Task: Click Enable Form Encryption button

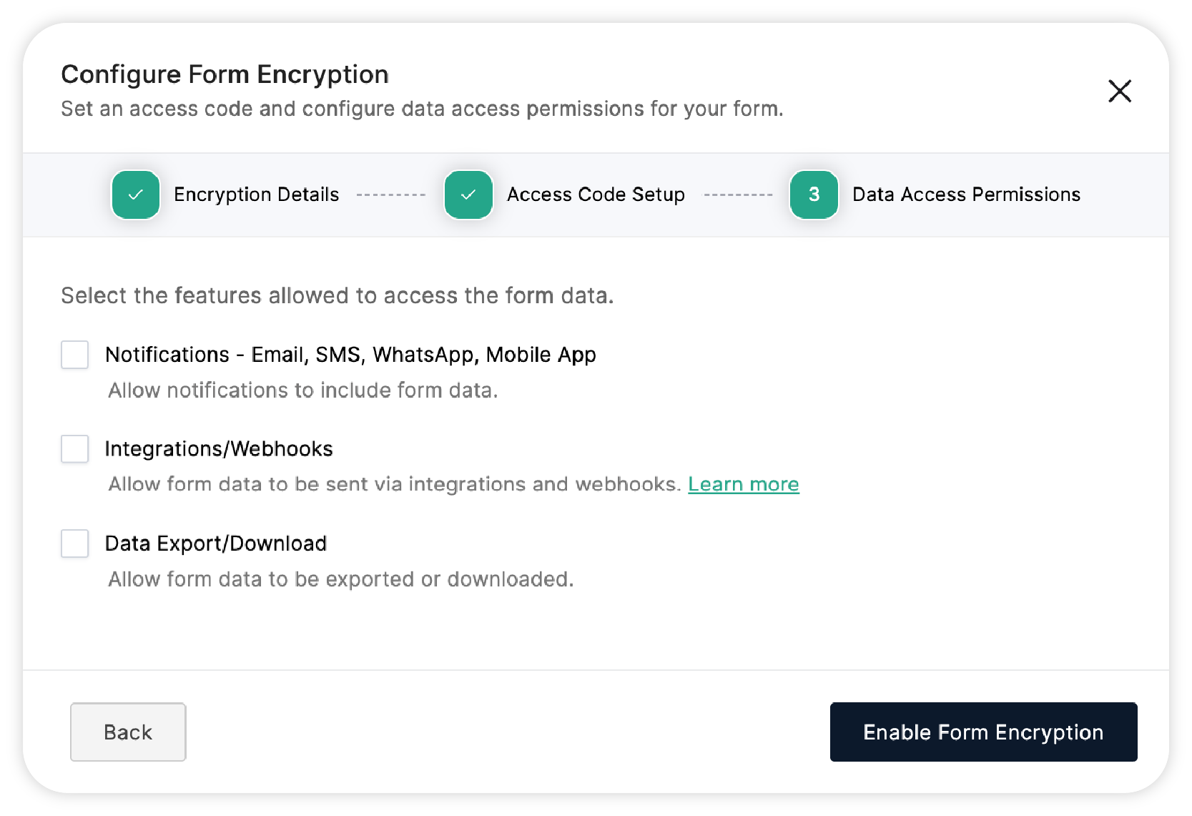Action: pyautogui.click(x=983, y=732)
